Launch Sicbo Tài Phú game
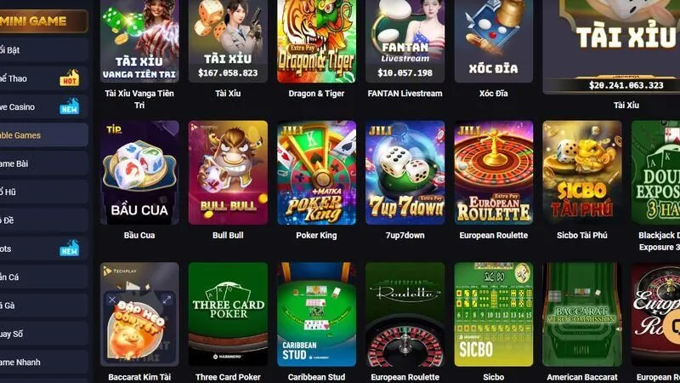The height and width of the screenshot is (383, 680). [582, 173]
